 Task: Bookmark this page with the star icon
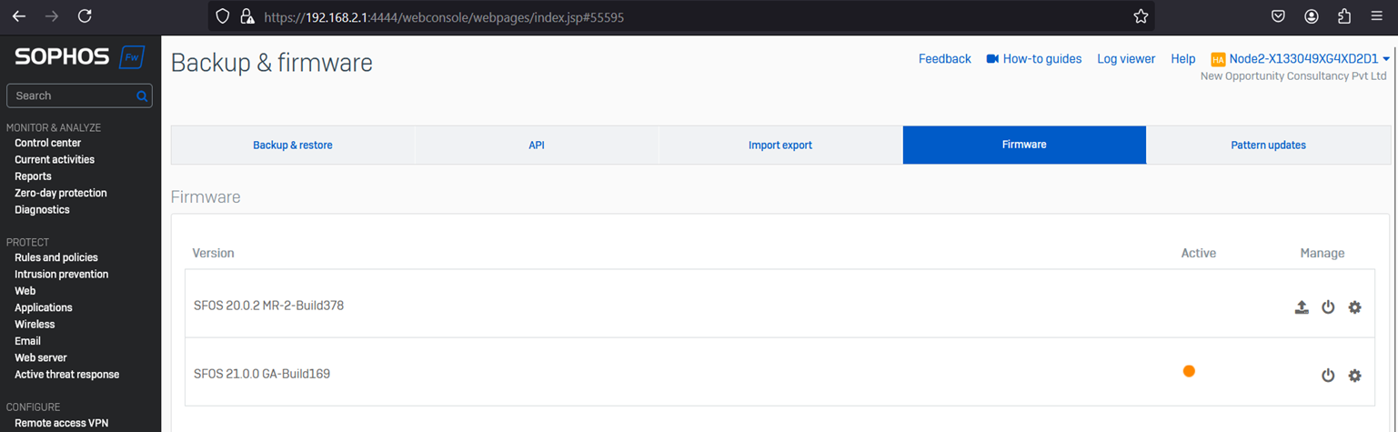coord(1141,16)
